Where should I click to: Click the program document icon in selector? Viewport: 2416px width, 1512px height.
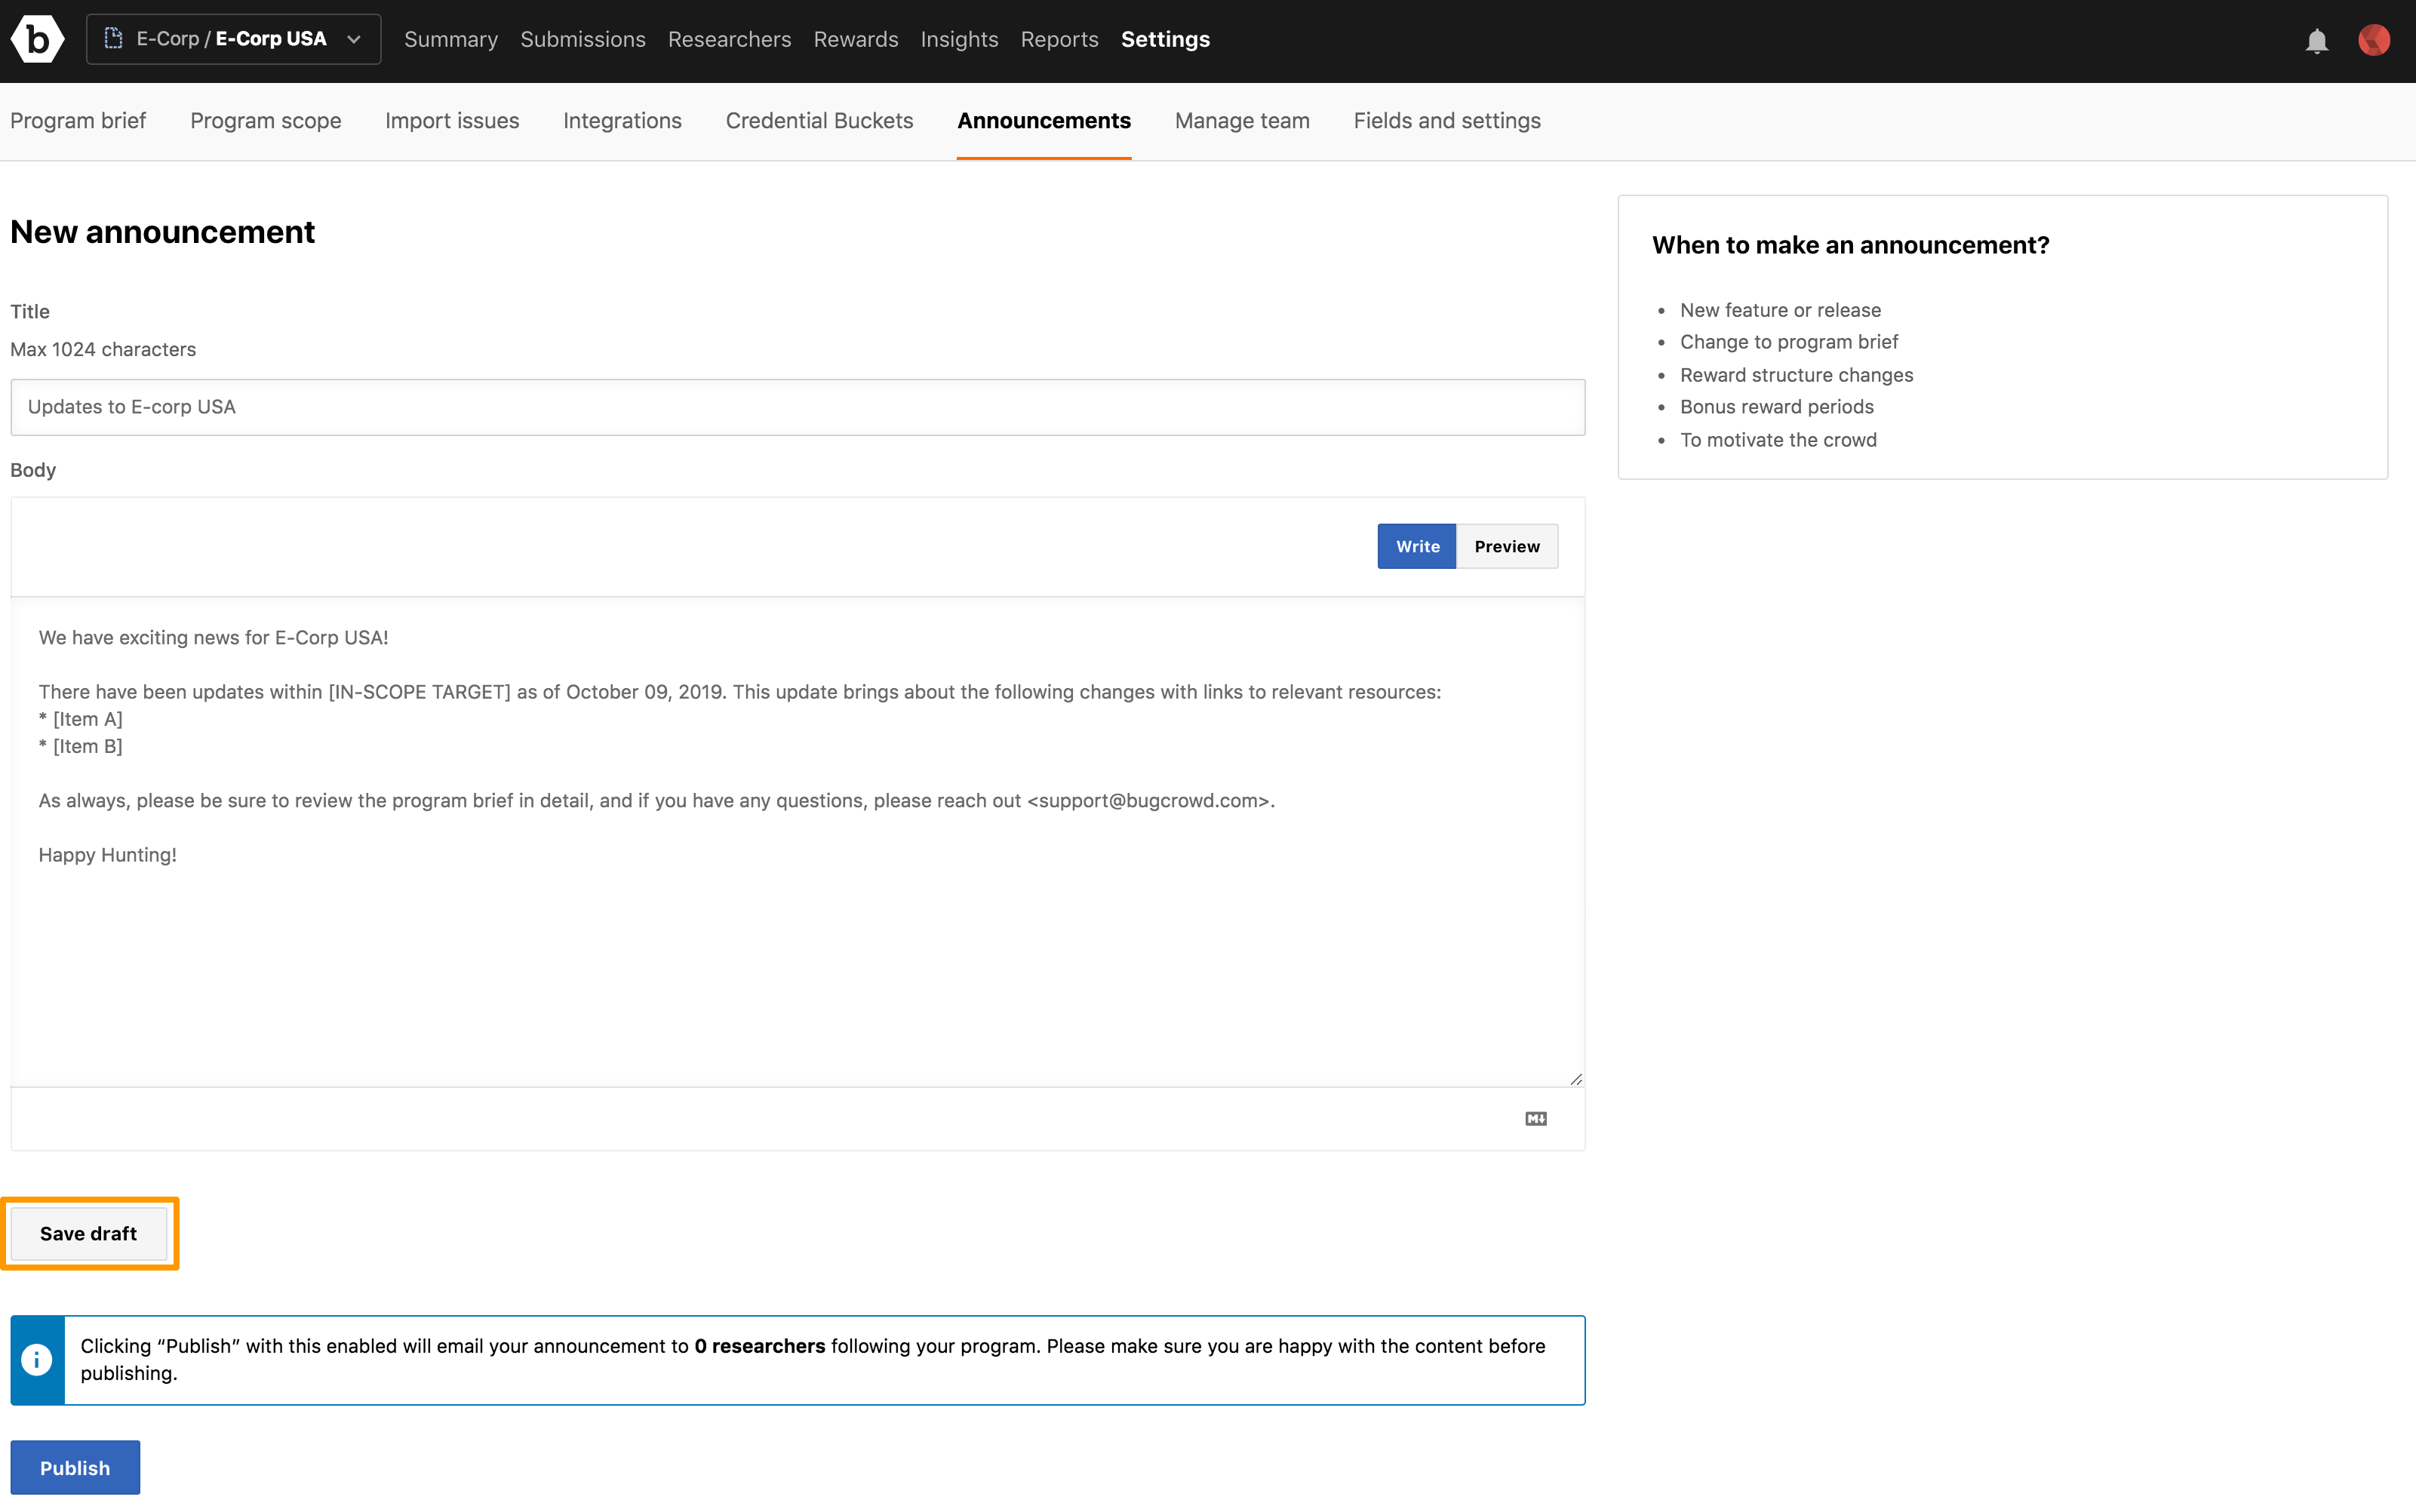click(x=114, y=39)
